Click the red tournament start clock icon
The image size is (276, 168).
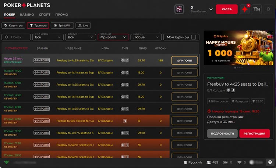209,111
